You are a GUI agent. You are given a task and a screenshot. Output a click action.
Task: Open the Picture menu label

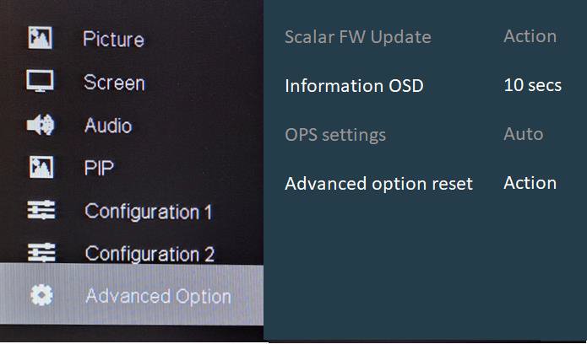[x=113, y=40]
